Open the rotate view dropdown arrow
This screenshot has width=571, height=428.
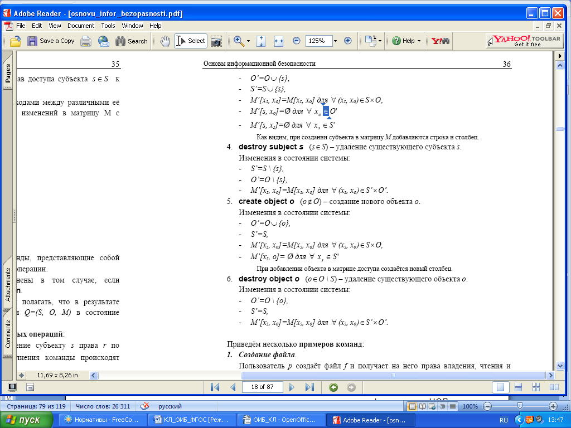click(380, 41)
